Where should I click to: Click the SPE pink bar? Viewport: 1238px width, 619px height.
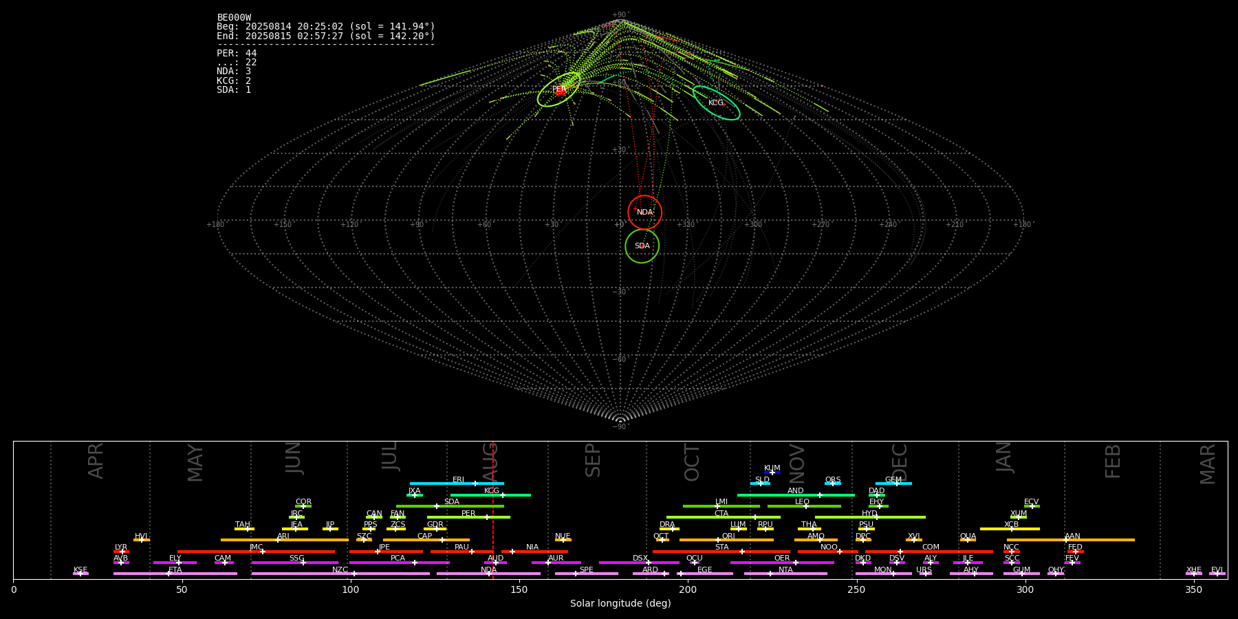(586, 574)
